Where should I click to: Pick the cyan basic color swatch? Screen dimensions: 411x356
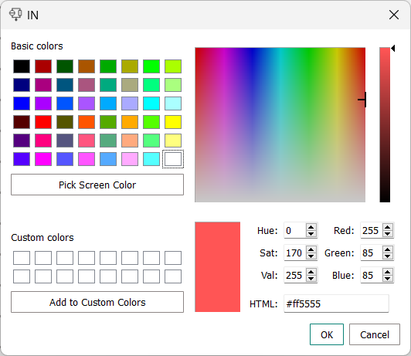(151, 103)
